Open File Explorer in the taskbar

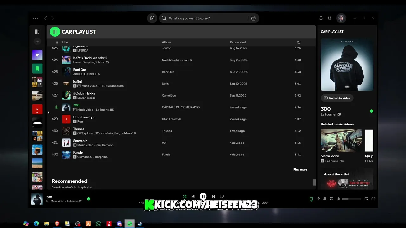[47, 224]
